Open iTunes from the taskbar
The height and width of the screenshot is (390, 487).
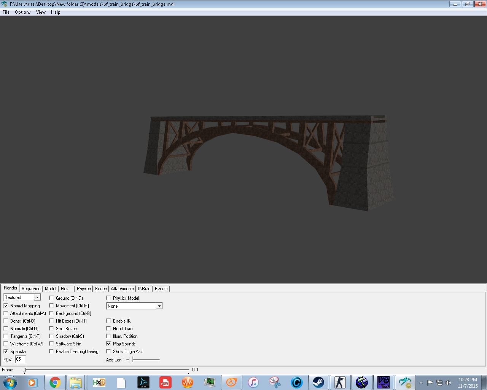pyautogui.click(x=253, y=382)
